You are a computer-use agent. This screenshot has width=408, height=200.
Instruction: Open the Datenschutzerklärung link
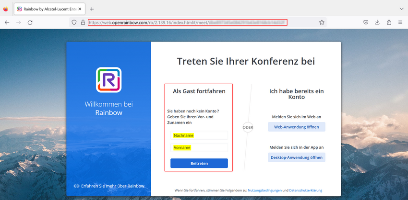pos(306,190)
